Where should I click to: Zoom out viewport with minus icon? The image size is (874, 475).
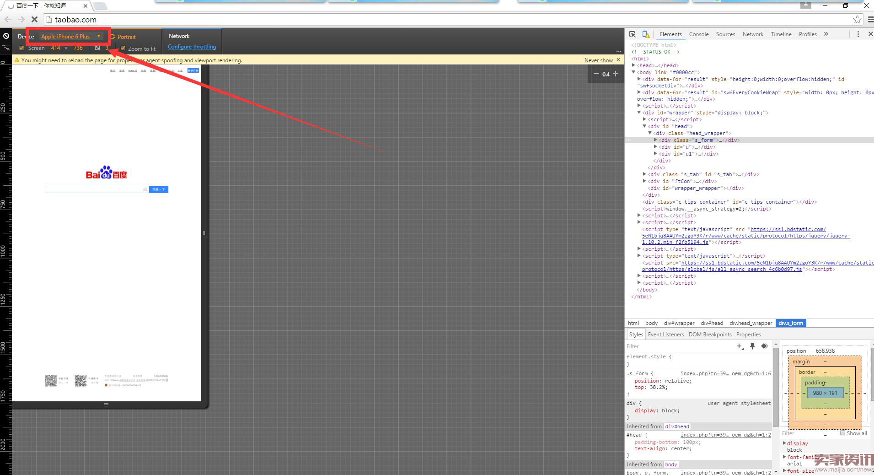tap(595, 74)
